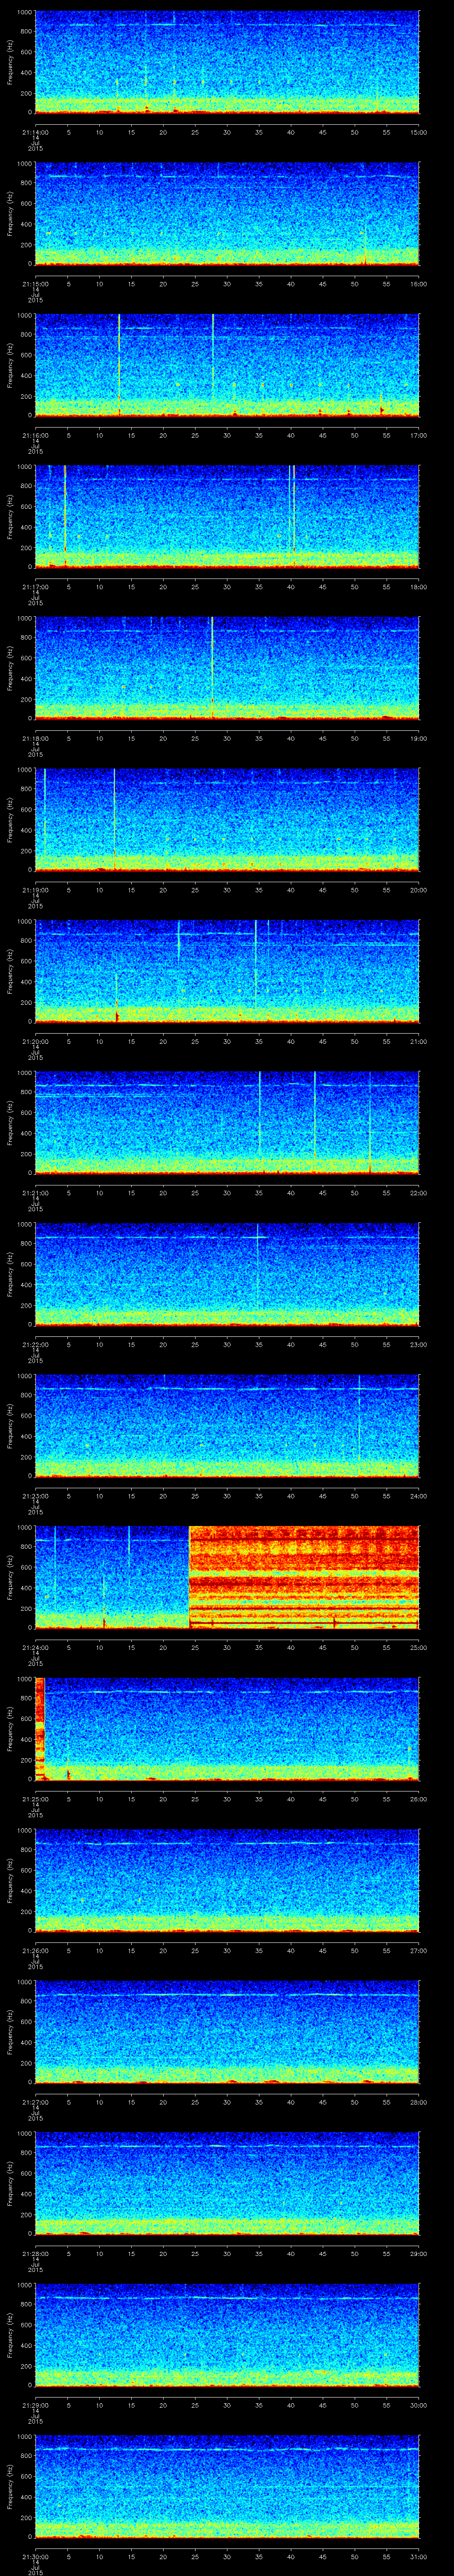
Task: Click the 27:00 end time label
Action: 419,1950
